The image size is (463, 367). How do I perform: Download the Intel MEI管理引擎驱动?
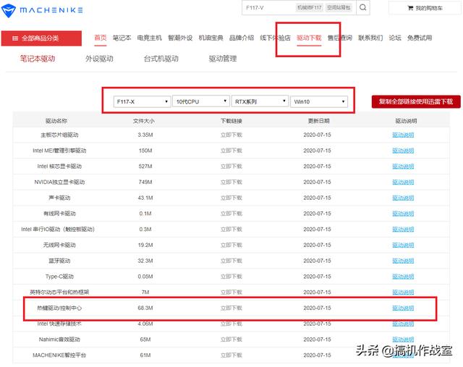pyautogui.click(x=231, y=151)
